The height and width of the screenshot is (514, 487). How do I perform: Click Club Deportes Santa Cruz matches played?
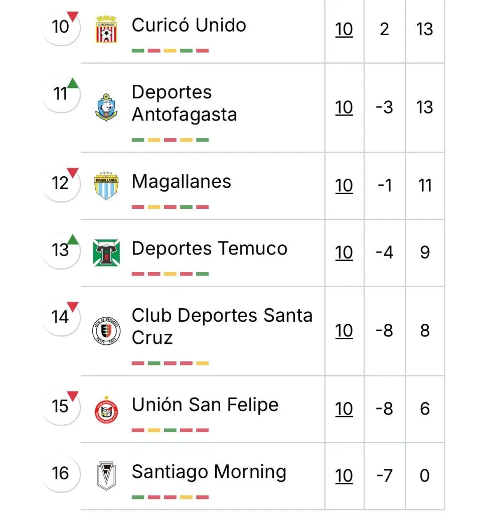point(344,331)
